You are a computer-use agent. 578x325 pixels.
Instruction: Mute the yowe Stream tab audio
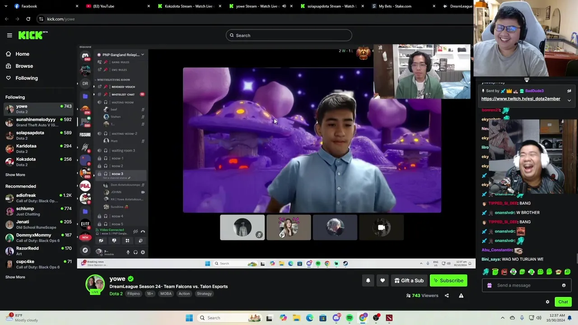point(284,6)
